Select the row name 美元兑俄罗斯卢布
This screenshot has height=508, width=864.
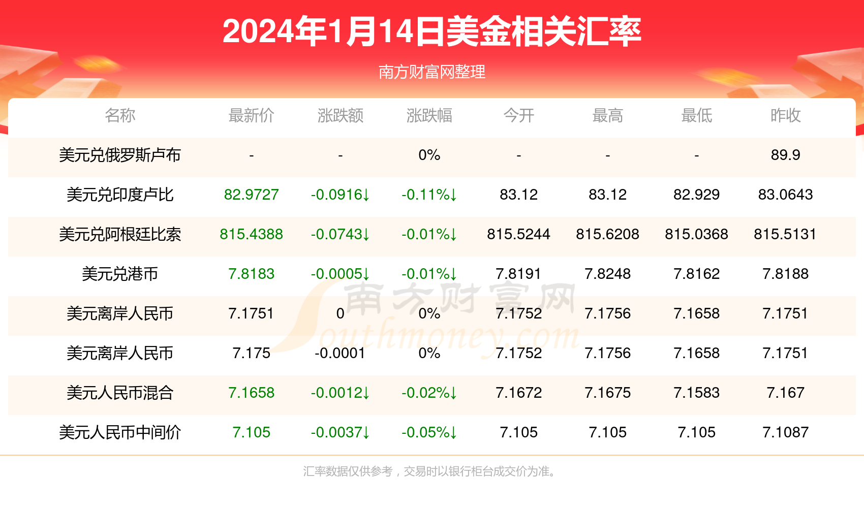(120, 155)
